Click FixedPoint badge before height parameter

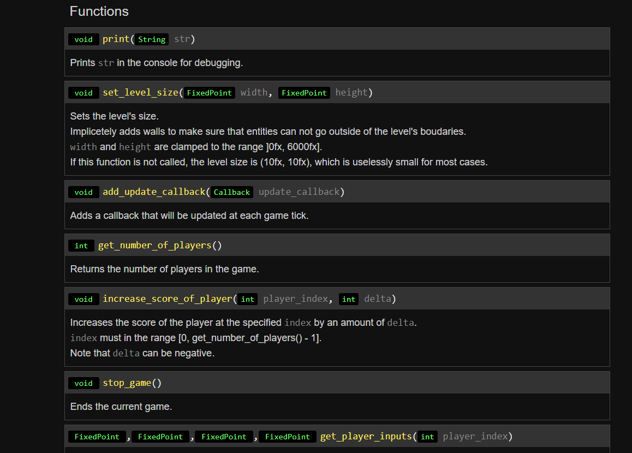(304, 93)
